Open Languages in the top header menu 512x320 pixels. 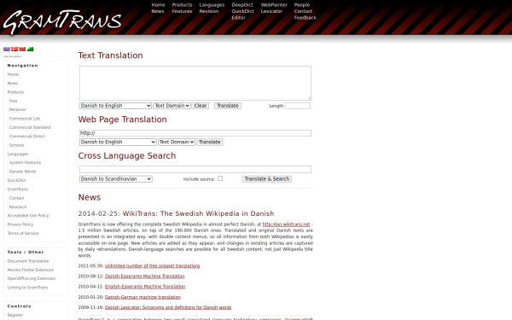coord(212,5)
